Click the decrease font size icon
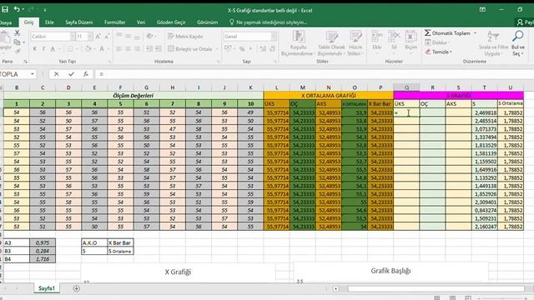Viewport: 534px width, 300px height. coord(107,37)
